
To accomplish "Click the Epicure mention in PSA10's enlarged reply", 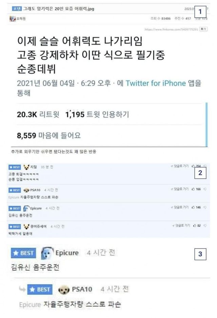I will coord(30,304).
